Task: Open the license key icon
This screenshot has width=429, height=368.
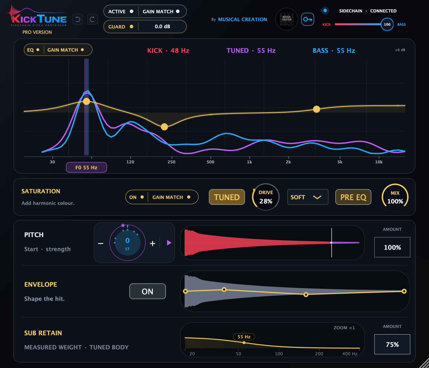Action: (308, 19)
